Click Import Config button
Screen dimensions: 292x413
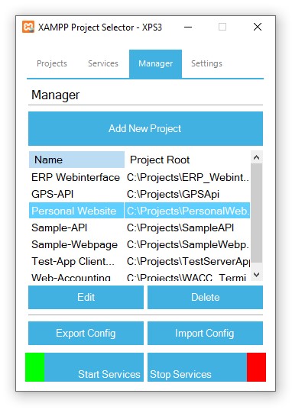tap(205, 333)
